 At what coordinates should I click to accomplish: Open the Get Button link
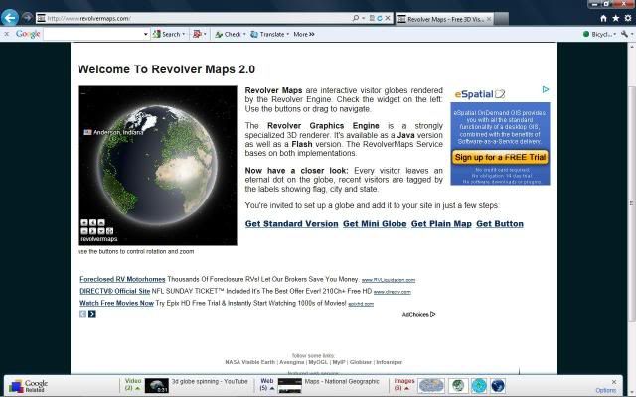(500, 224)
